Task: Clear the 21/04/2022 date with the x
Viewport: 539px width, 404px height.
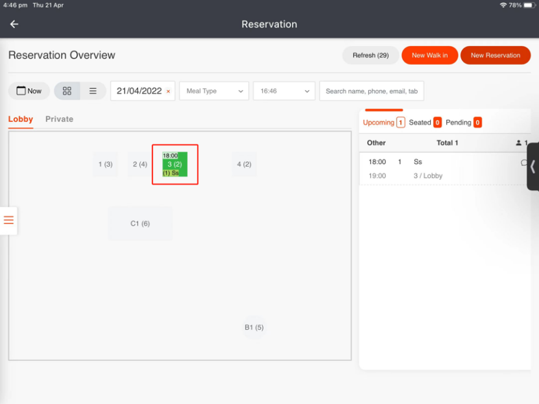Action: pyautogui.click(x=168, y=91)
